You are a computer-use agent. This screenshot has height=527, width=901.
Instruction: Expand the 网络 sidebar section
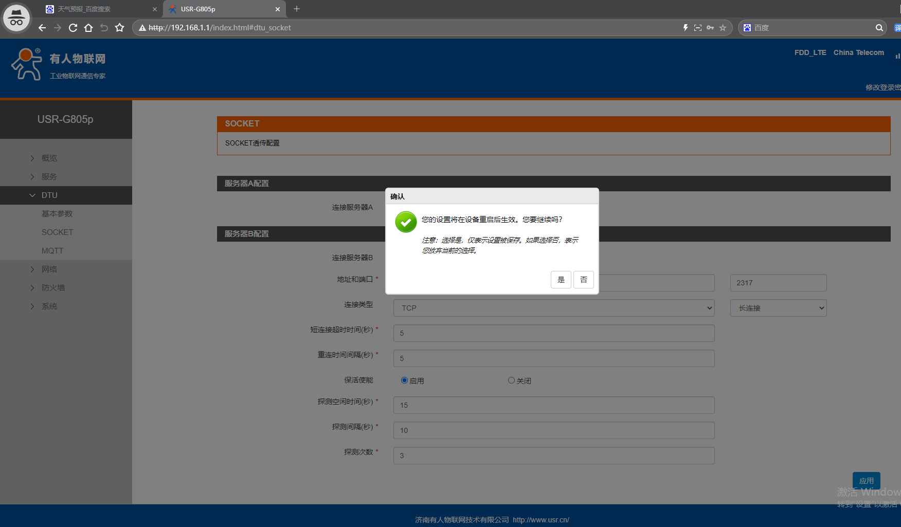pos(49,269)
